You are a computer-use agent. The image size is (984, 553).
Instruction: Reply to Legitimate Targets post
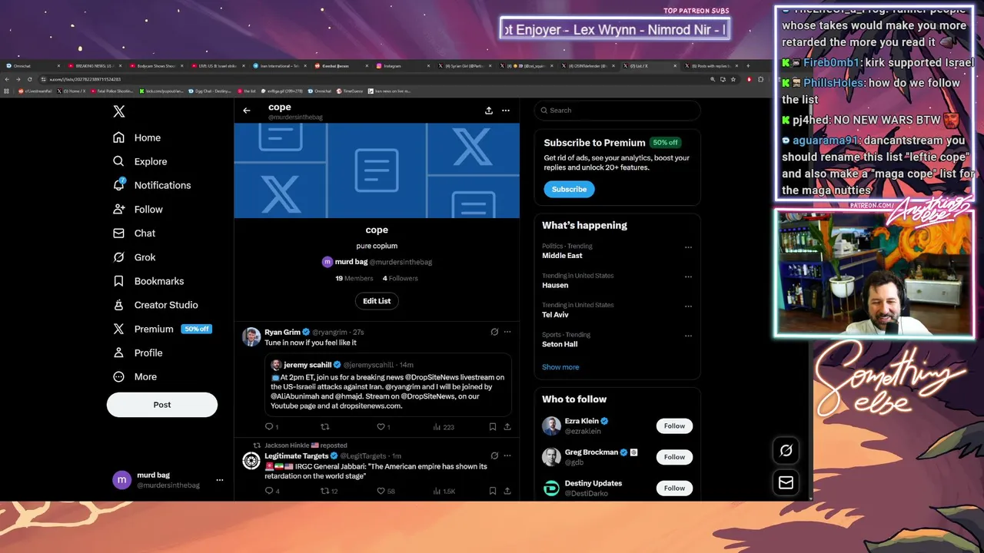click(272, 491)
